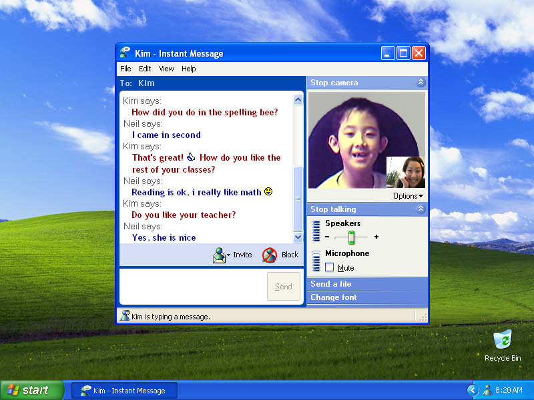Click the Messenger icon in the system tray

(487, 390)
